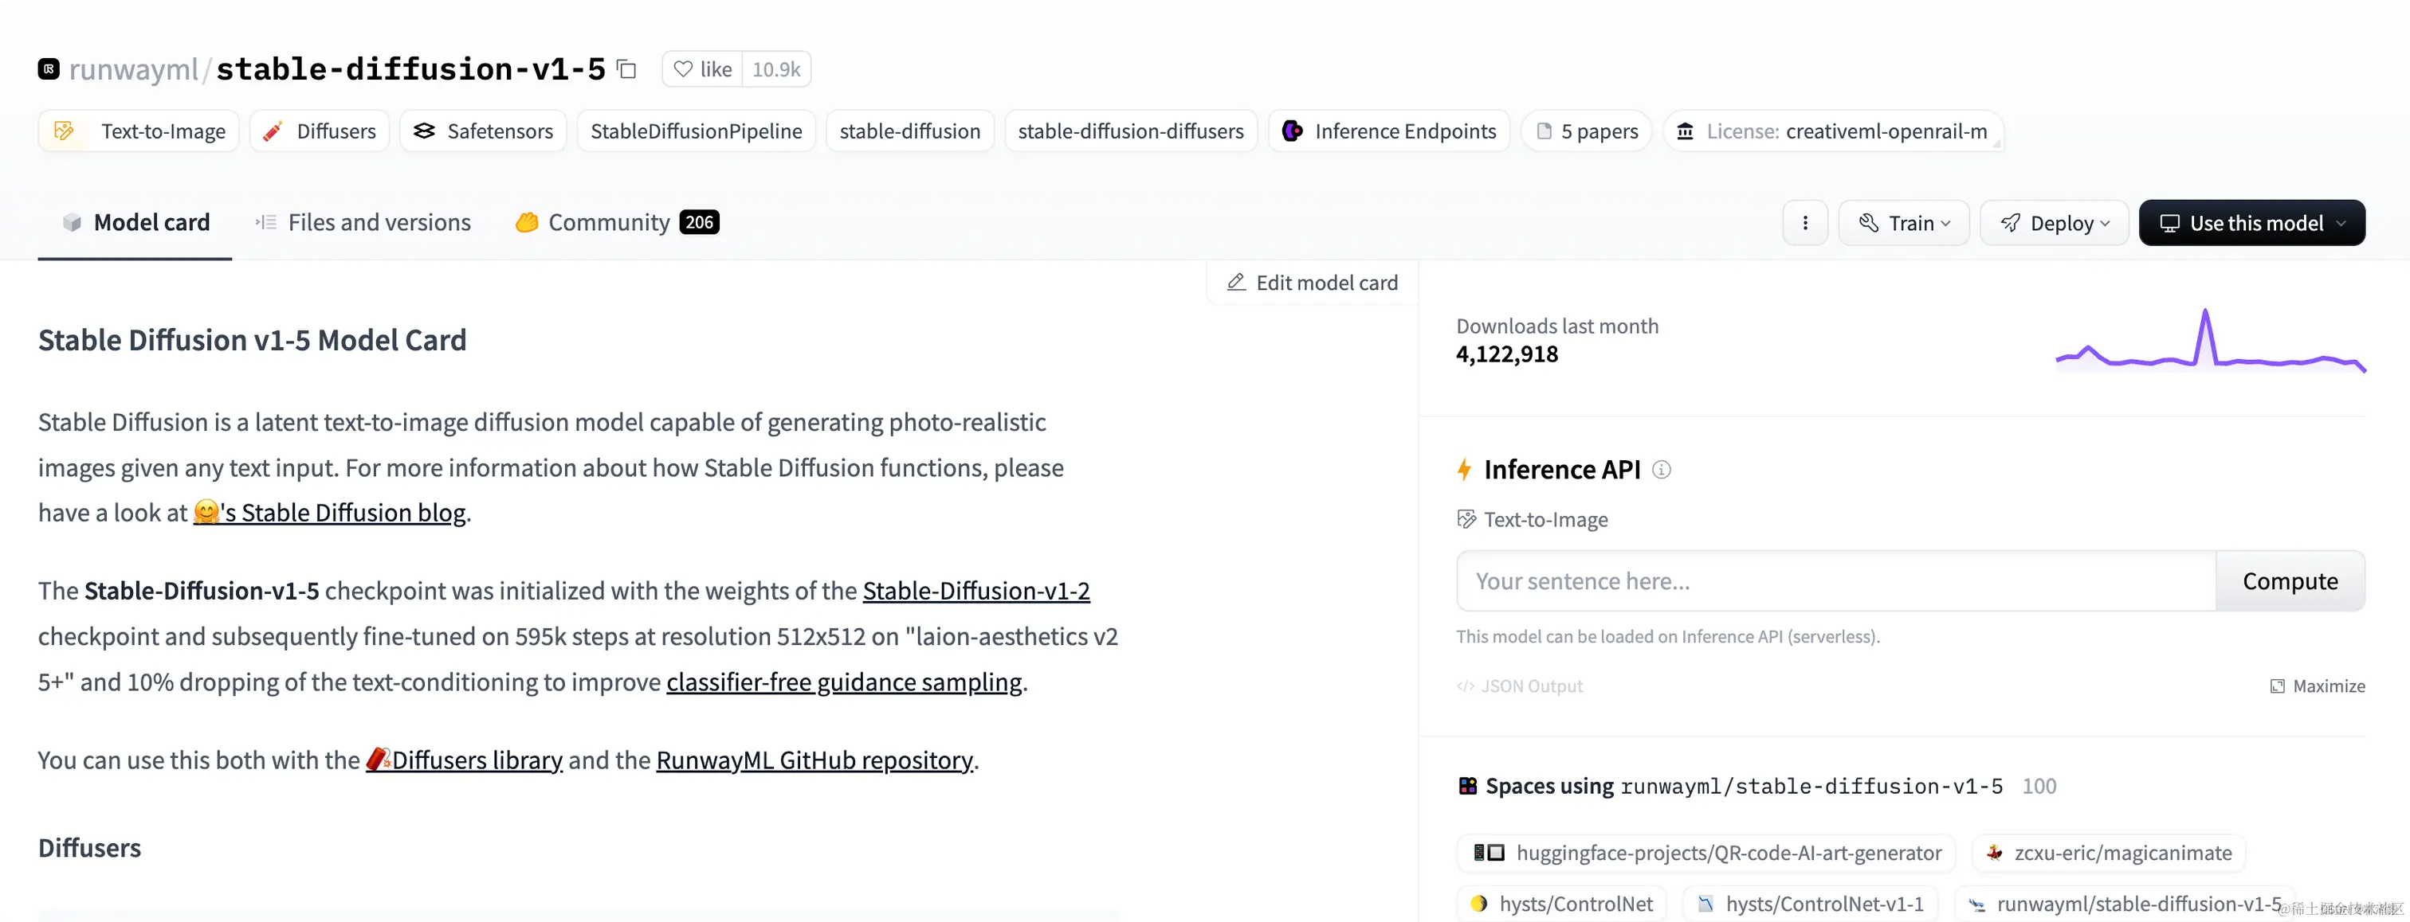Click the 5 papers tag
This screenshot has width=2410, height=922.
tap(1586, 131)
